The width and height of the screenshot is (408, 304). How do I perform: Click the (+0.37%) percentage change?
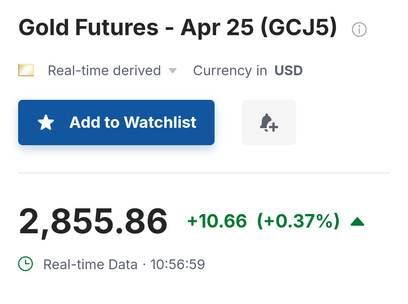[x=298, y=221]
